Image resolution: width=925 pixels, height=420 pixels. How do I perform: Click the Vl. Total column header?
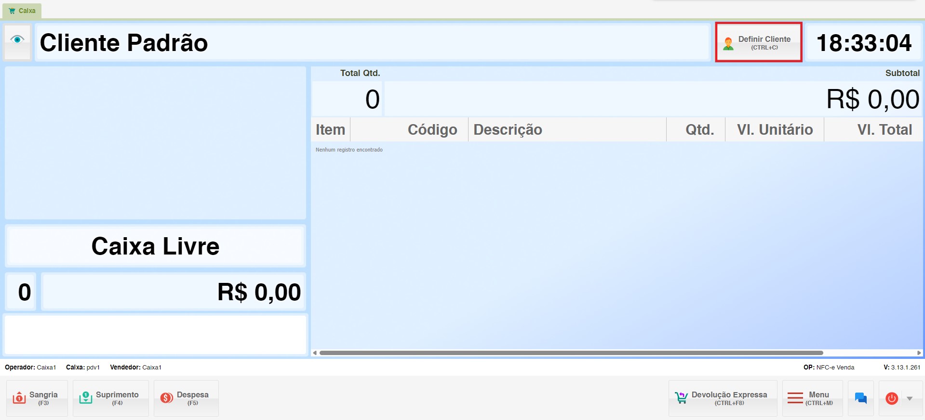click(884, 129)
